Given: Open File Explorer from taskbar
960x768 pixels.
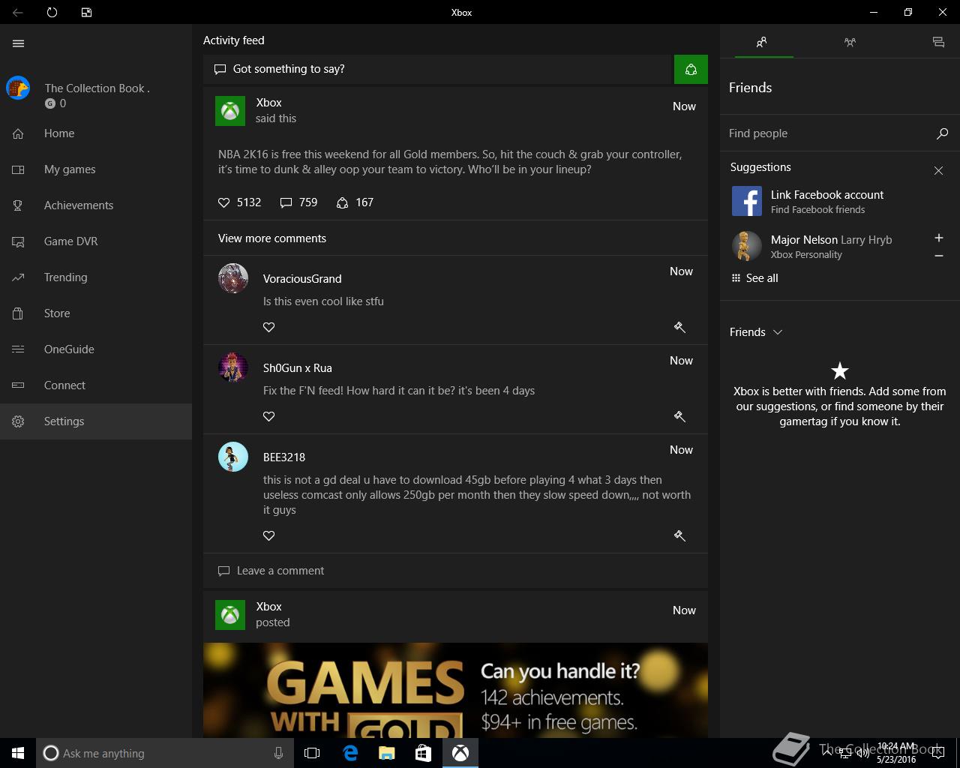Looking at the screenshot, I should coord(387,753).
